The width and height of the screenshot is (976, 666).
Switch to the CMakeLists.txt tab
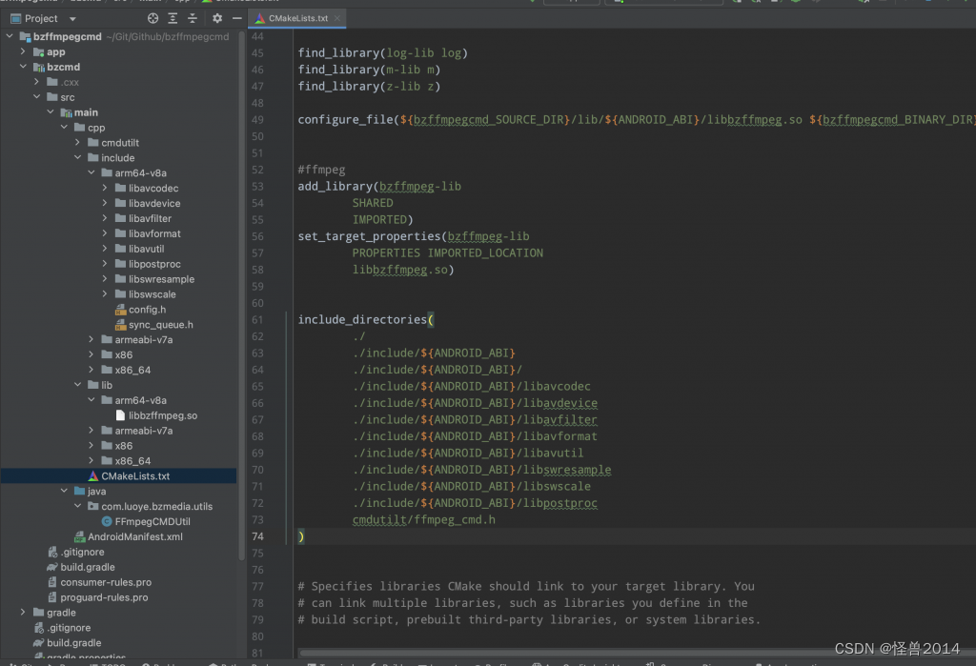coord(297,19)
